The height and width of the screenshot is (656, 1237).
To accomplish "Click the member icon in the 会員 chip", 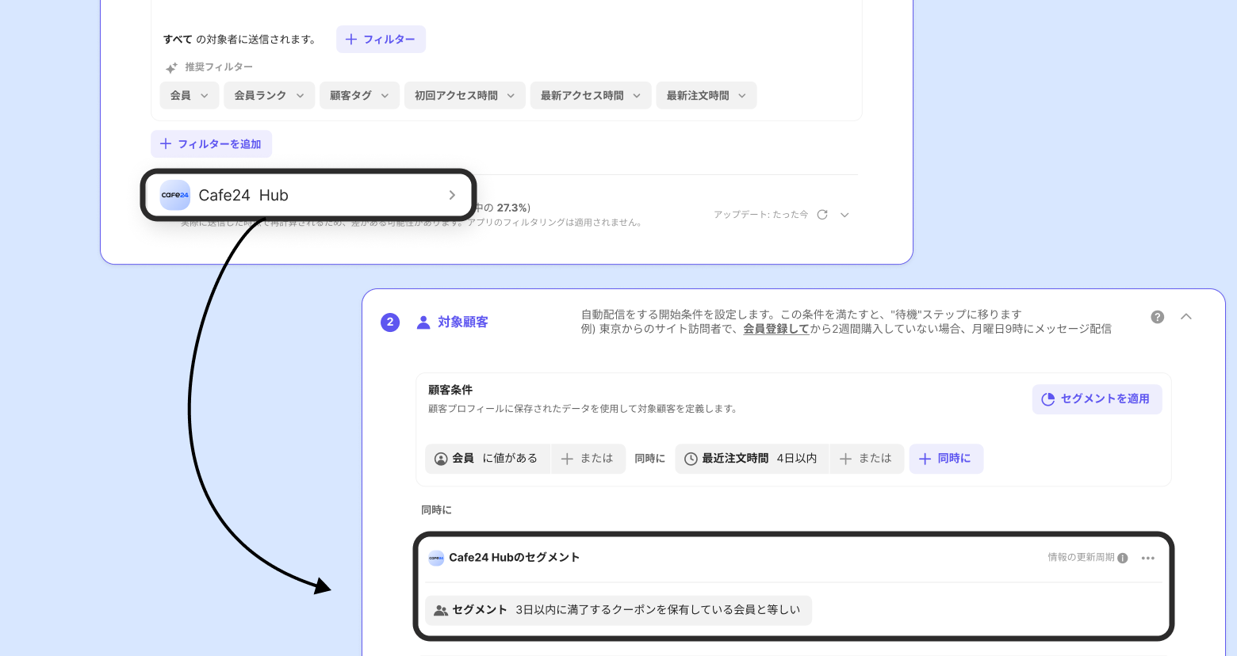I will click(441, 459).
